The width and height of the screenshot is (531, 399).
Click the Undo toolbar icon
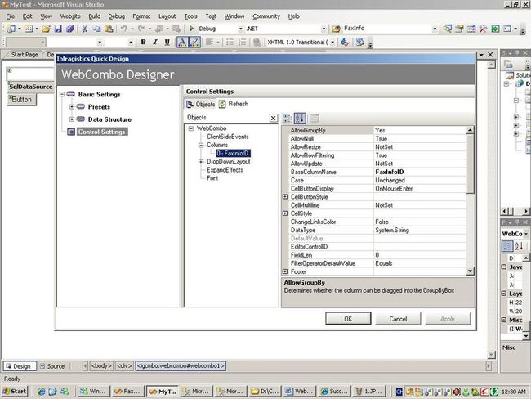tap(123, 29)
